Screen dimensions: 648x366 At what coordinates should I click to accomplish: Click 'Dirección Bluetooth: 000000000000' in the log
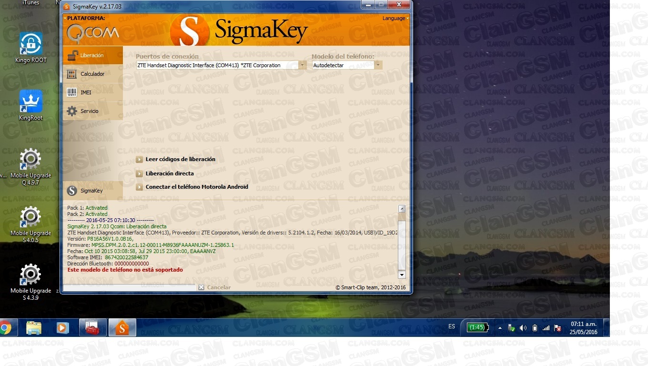[108, 264]
